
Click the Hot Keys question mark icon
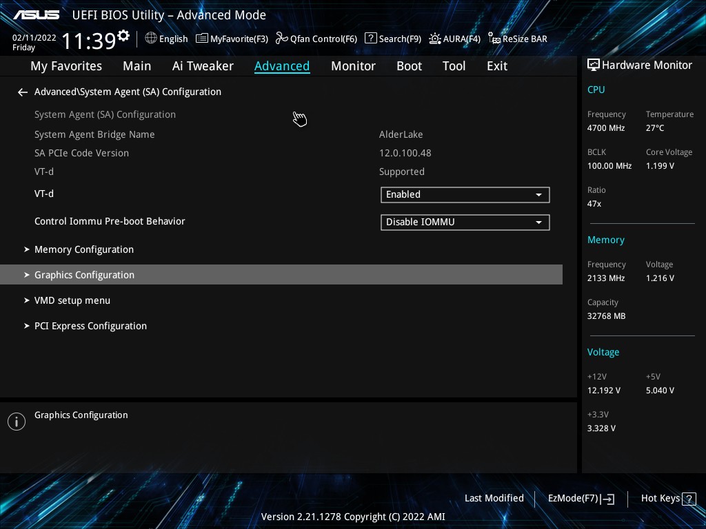(x=688, y=498)
